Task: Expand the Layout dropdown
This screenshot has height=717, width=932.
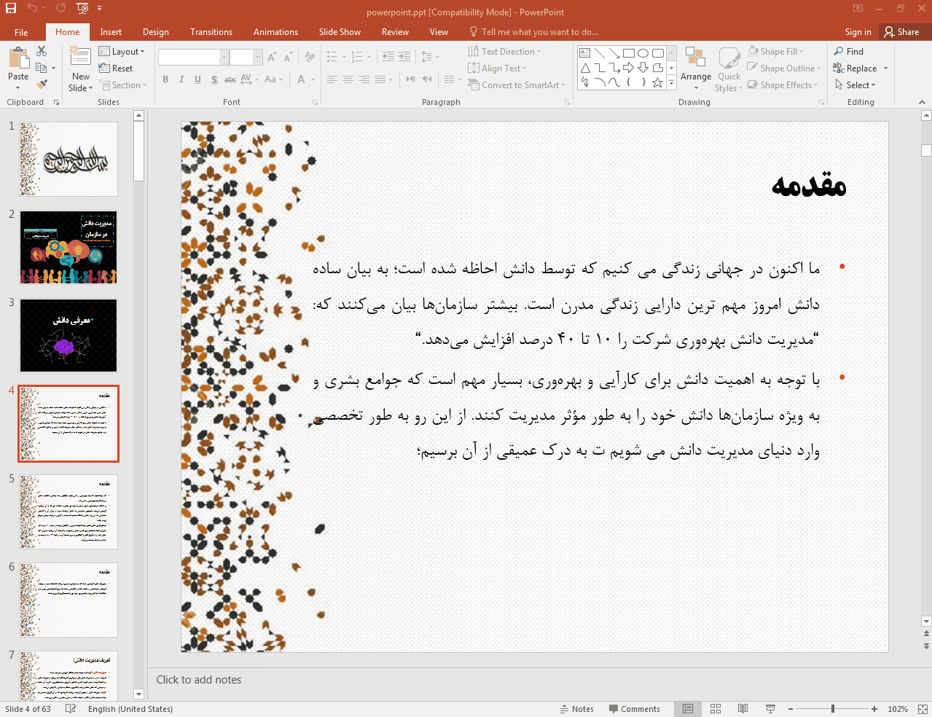Action: click(x=122, y=52)
